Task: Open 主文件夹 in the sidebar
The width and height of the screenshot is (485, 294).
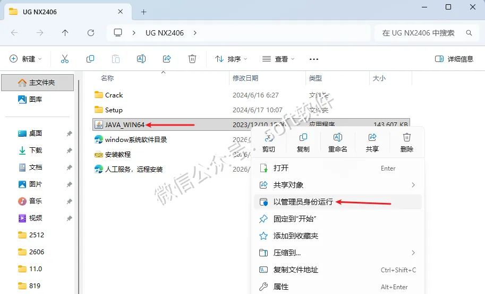Action: click(x=37, y=82)
